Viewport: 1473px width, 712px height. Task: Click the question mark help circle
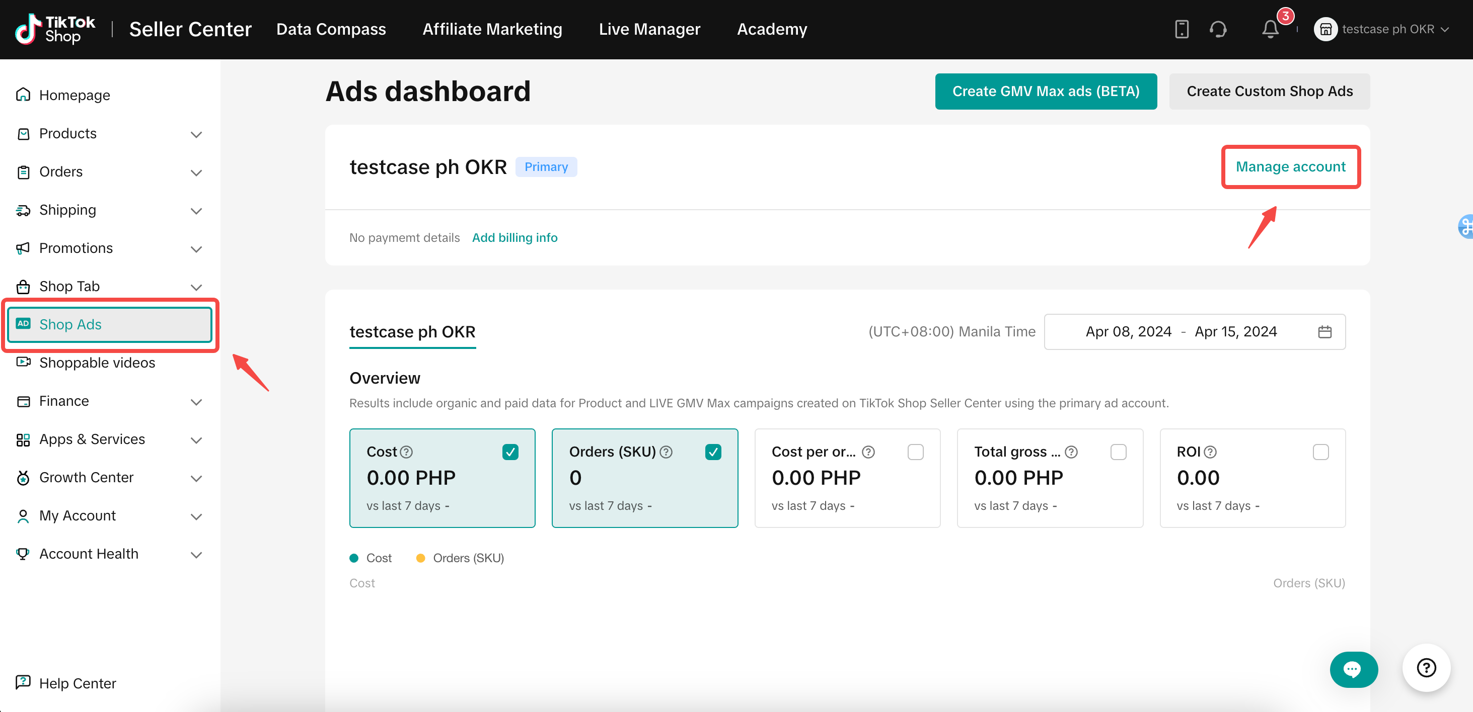point(1426,667)
